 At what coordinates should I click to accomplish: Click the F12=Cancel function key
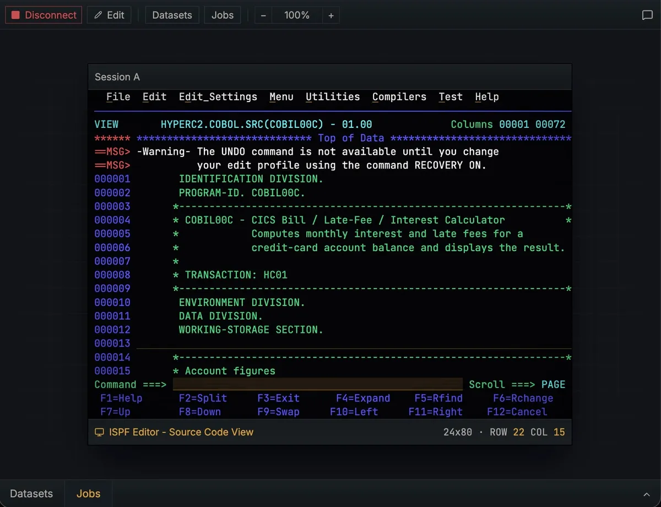click(x=517, y=412)
